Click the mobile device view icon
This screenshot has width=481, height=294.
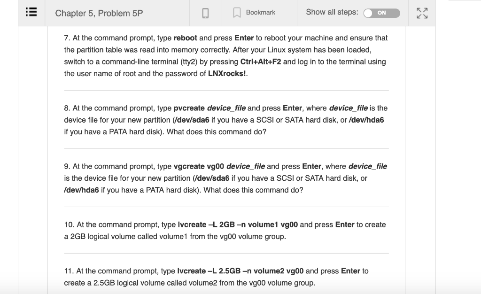click(x=205, y=13)
